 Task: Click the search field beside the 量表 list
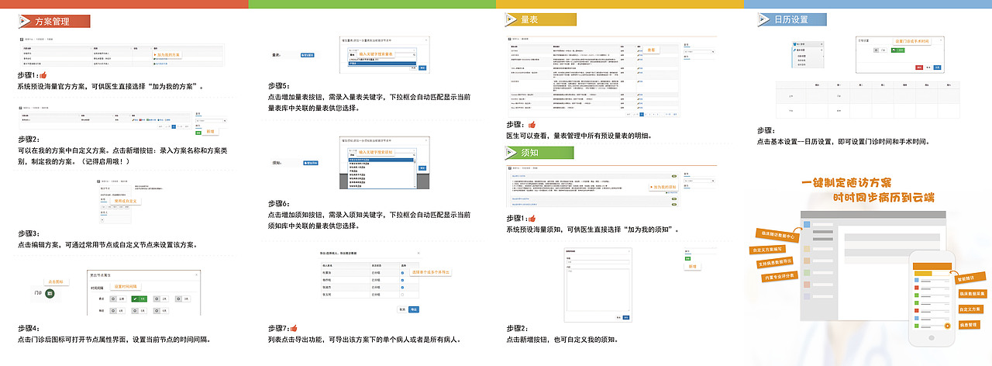tap(698, 51)
